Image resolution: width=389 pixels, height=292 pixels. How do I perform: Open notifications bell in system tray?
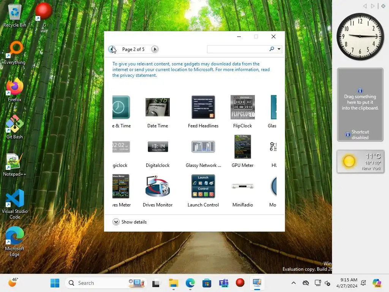(363, 283)
